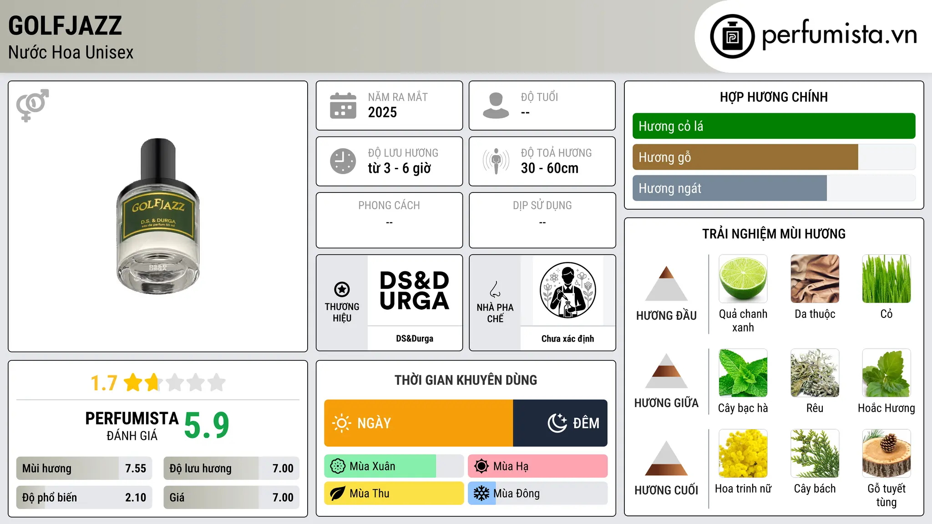Viewport: 932px width, 524px height.
Task: Click the dark Đêm nighttime bar
Action: click(x=560, y=423)
